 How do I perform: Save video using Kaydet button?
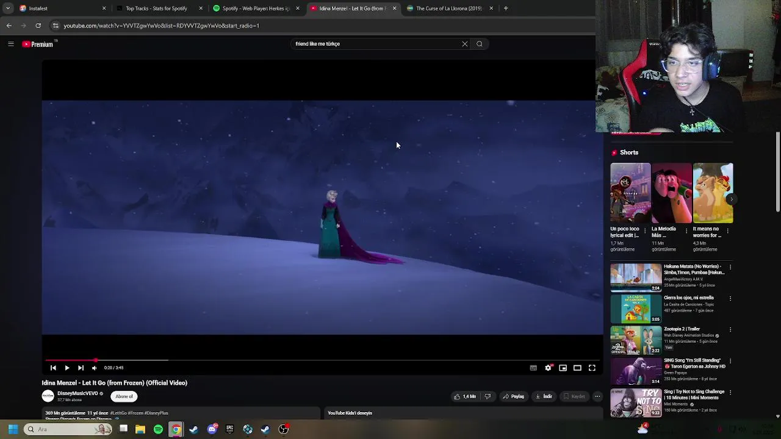[574, 396]
